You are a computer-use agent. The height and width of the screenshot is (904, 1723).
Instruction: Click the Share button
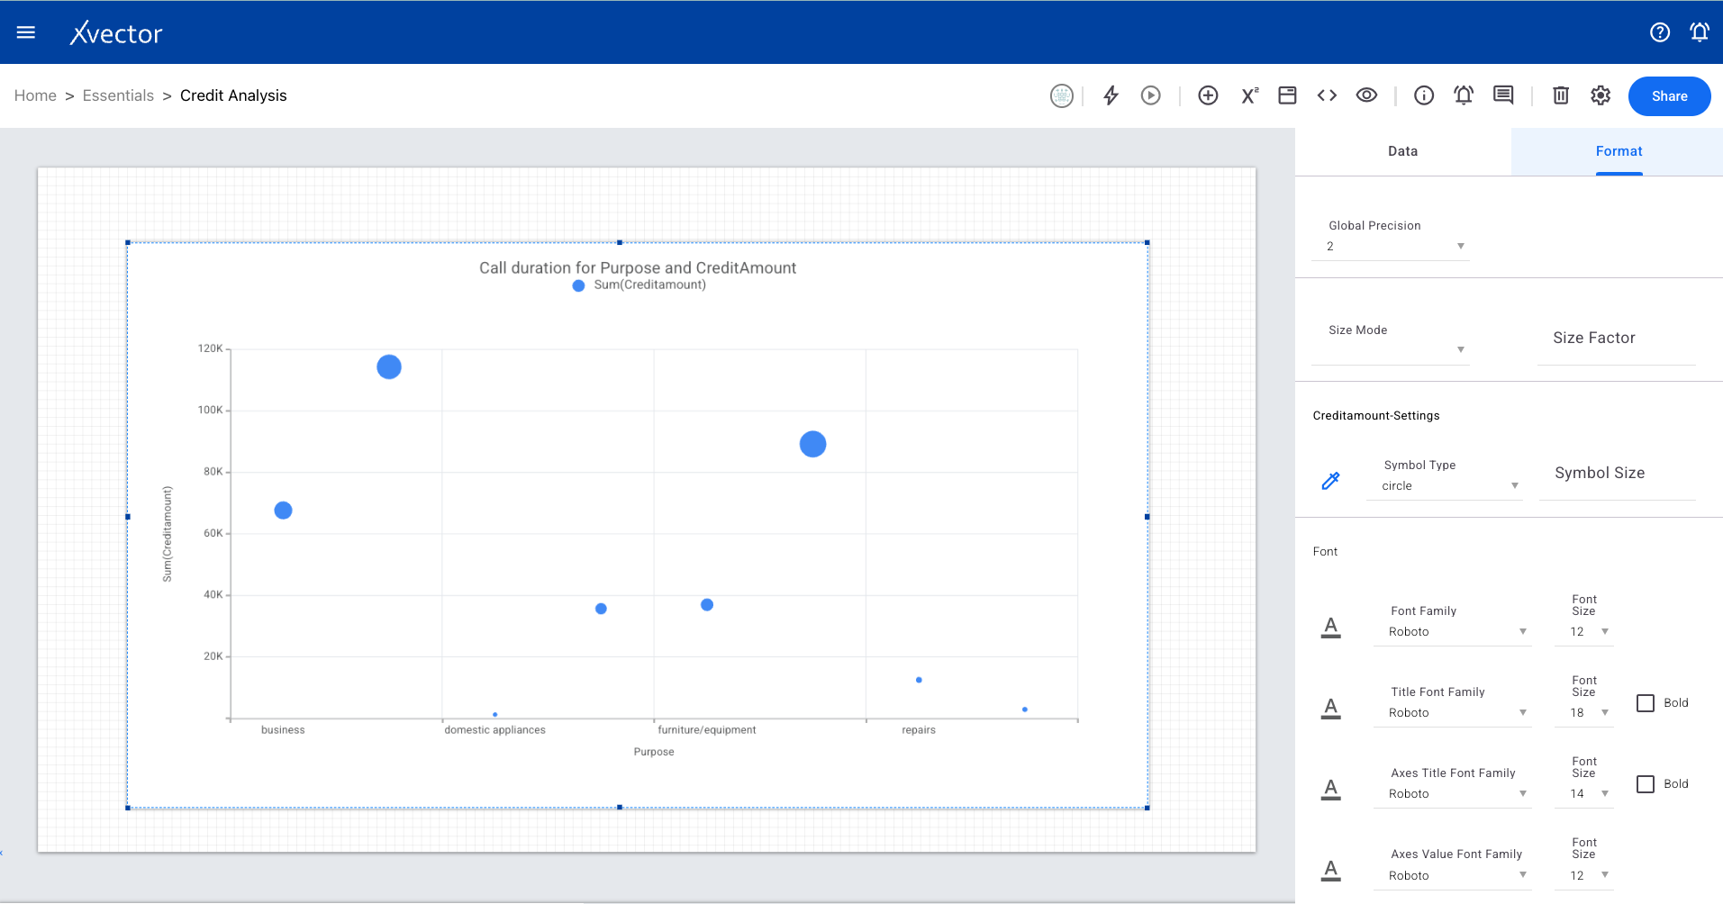tap(1669, 96)
